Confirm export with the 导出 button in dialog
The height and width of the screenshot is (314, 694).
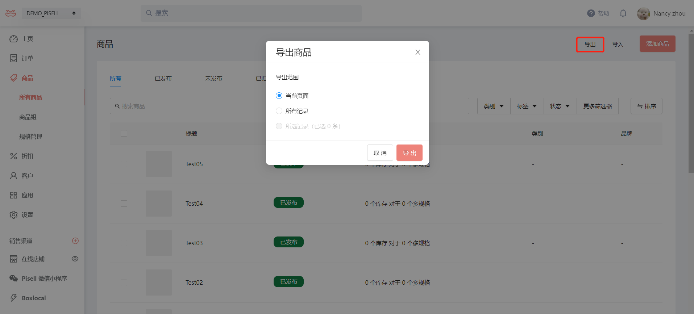[x=410, y=153]
